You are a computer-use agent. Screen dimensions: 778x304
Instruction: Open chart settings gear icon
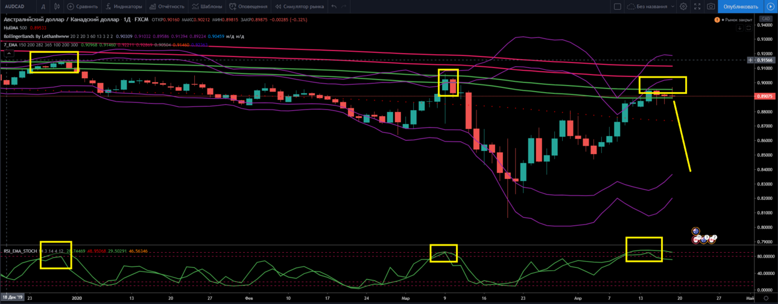[683, 7]
